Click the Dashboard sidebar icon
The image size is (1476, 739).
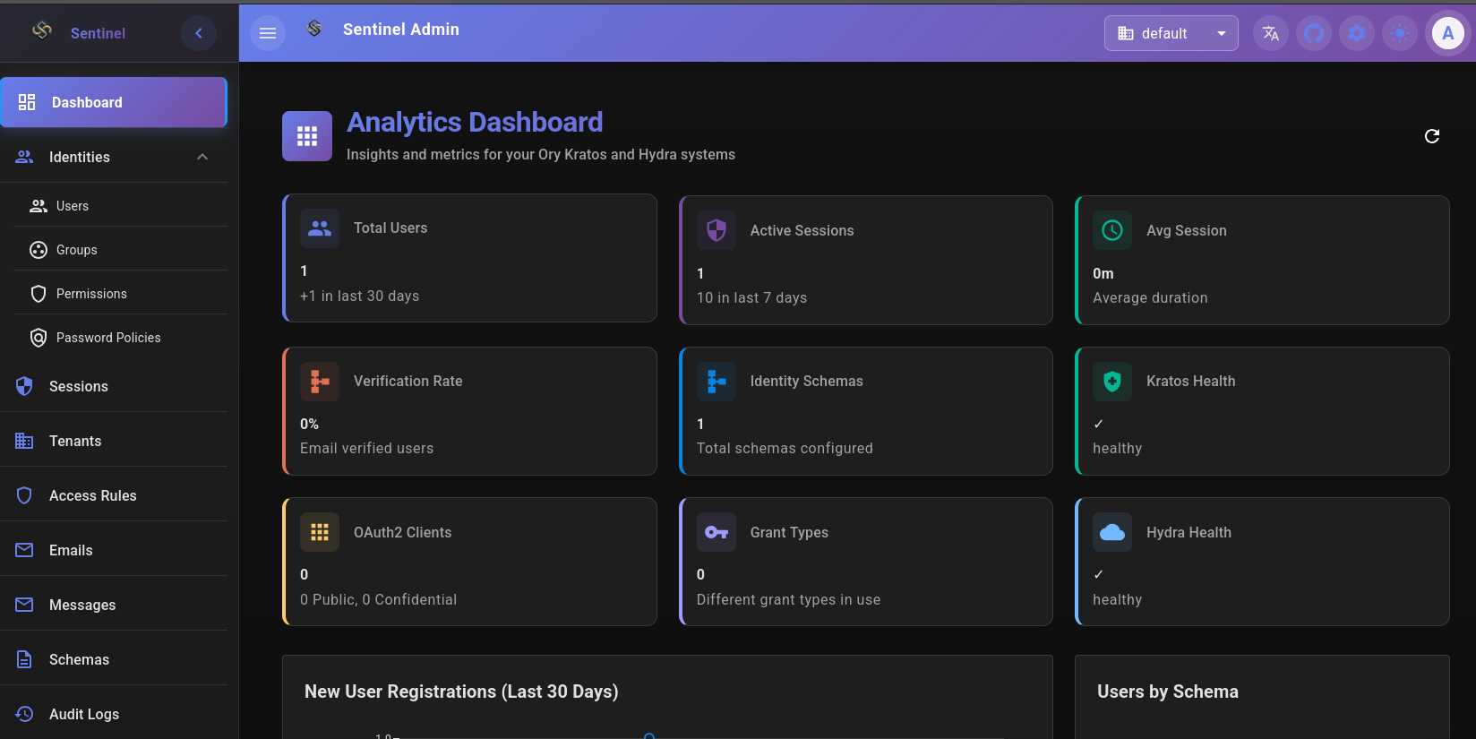pos(27,102)
